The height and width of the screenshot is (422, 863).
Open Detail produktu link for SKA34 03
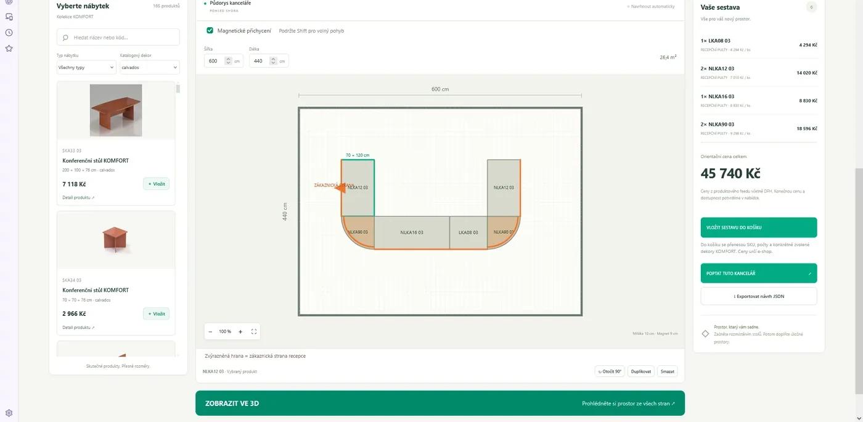pos(78,328)
